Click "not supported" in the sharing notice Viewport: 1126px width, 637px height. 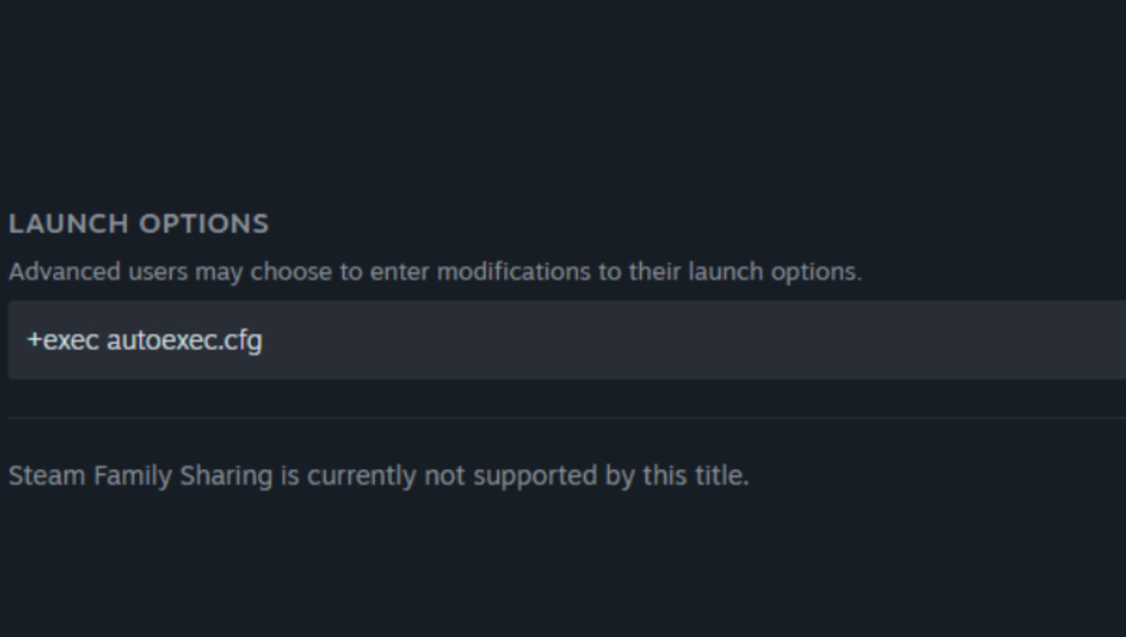click(x=510, y=477)
